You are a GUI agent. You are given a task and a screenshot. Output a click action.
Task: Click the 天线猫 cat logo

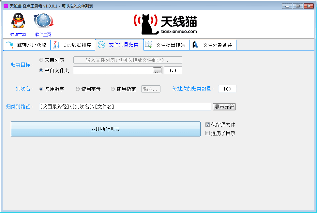coord(165,24)
